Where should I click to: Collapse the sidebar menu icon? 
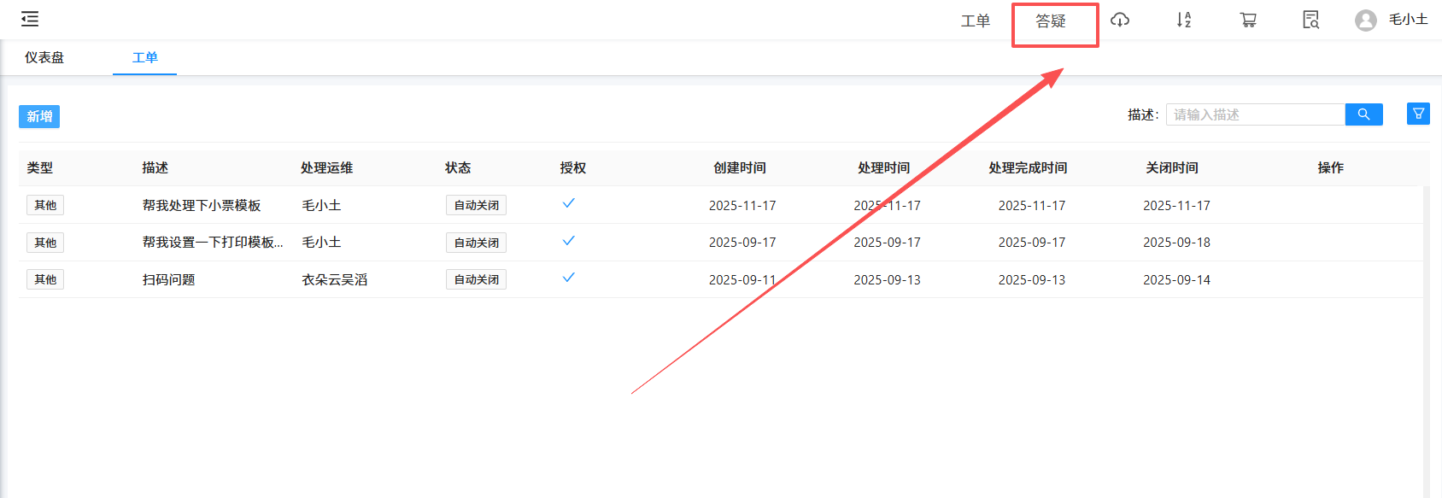[x=30, y=19]
